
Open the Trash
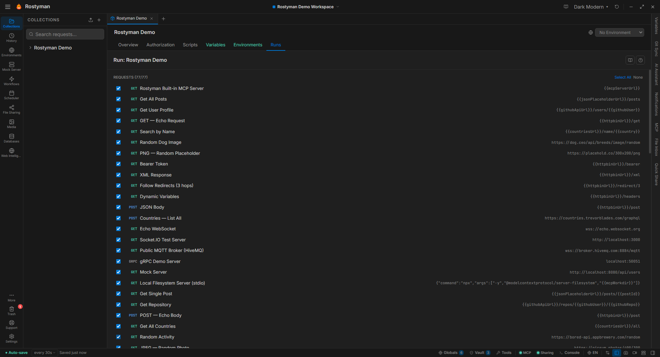click(x=11, y=311)
